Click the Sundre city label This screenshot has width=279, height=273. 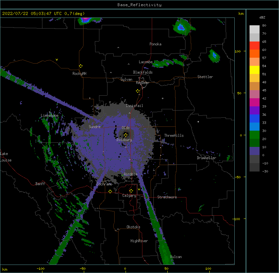95,127
